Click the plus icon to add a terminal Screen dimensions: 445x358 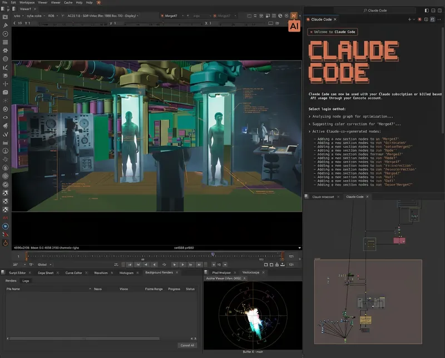pos(410,19)
